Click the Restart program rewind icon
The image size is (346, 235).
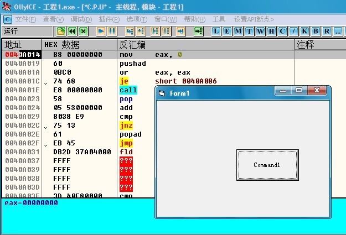click(73, 31)
